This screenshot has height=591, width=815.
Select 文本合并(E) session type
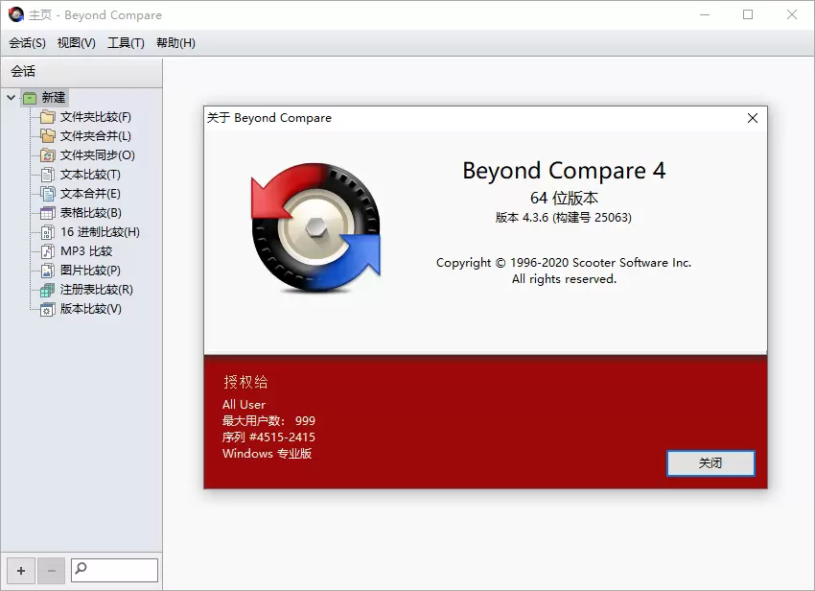point(90,194)
